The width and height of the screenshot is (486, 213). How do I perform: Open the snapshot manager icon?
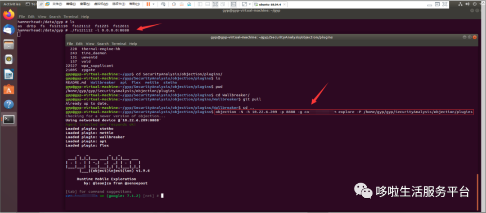click(x=189, y=4)
